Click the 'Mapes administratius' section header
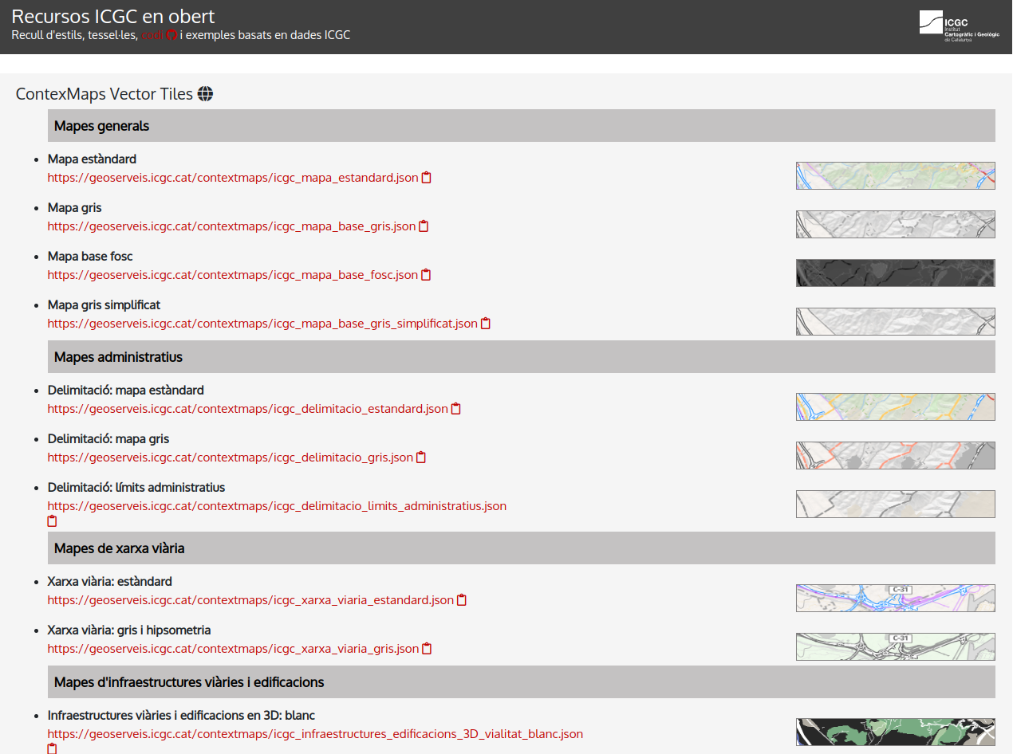This screenshot has width=1013, height=754. coord(522,357)
